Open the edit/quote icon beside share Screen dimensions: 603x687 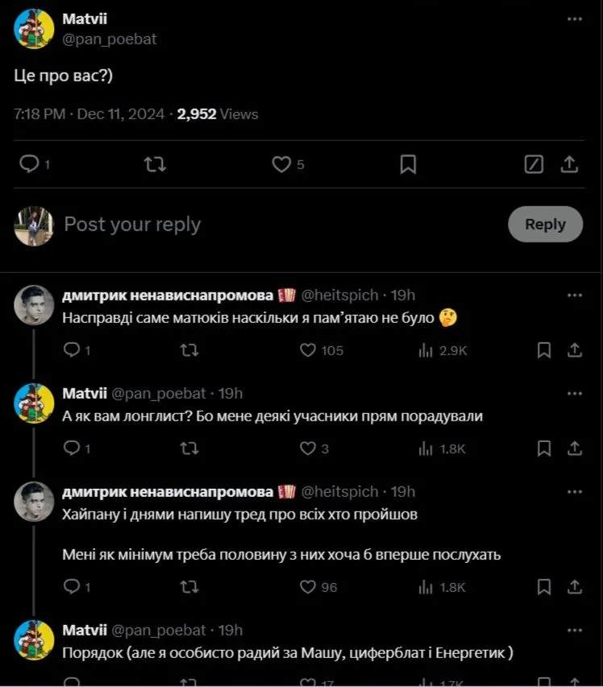[x=533, y=164]
